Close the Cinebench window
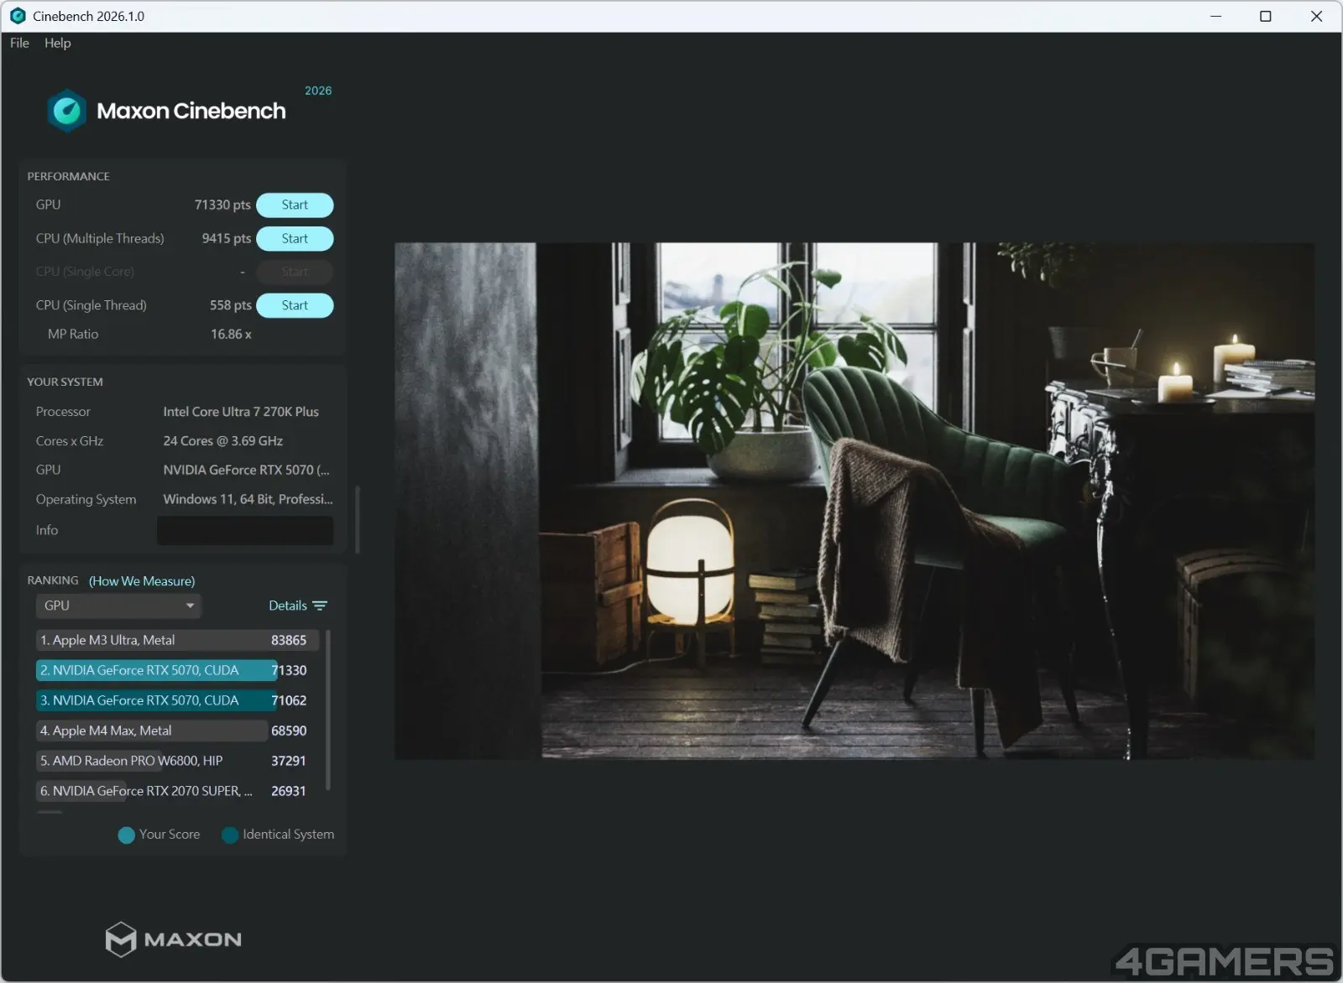The height and width of the screenshot is (983, 1343). pos(1316,16)
